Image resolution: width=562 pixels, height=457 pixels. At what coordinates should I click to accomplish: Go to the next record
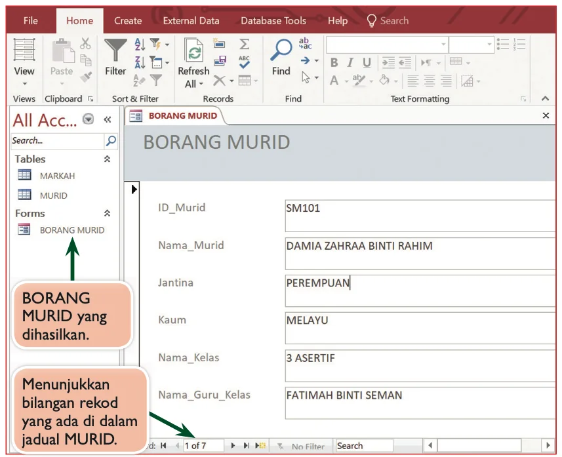(x=233, y=446)
